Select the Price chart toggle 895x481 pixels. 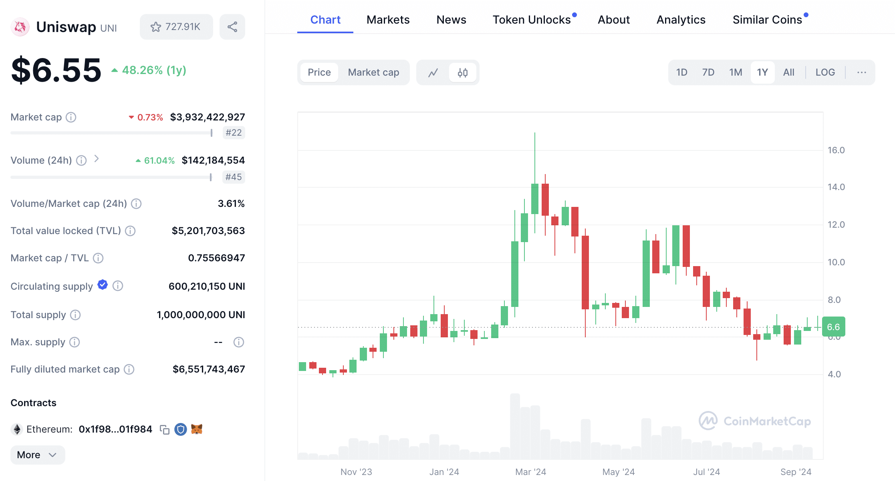tap(319, 72)
